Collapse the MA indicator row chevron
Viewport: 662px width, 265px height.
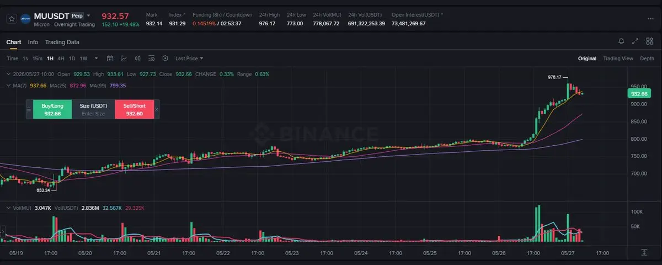7,86
